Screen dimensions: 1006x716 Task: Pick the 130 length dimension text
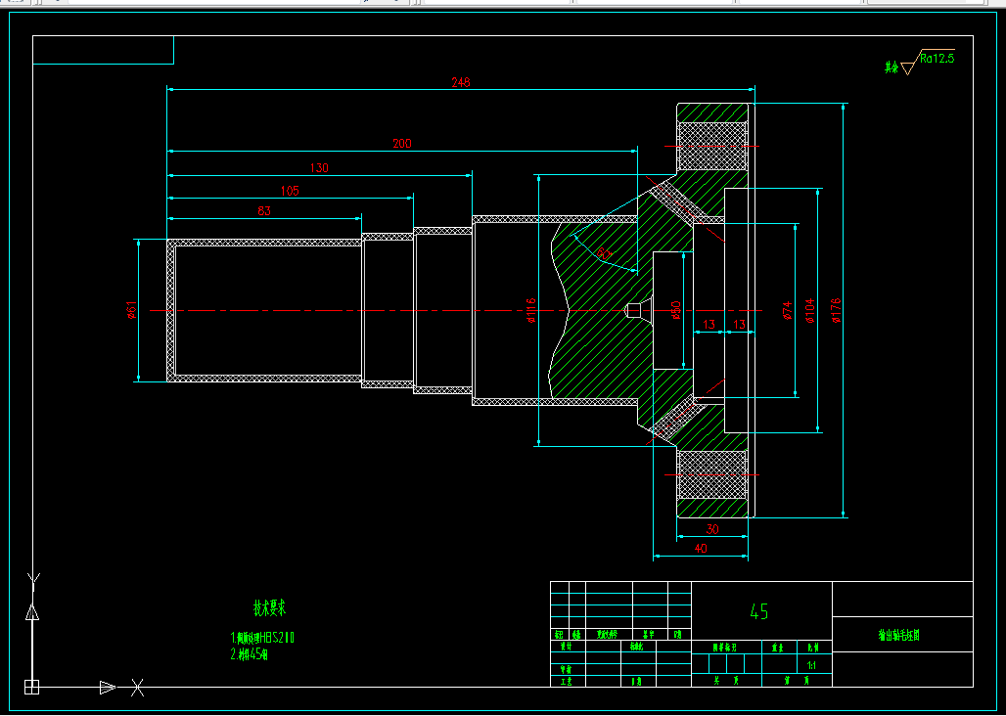click(x=319, y=168)
